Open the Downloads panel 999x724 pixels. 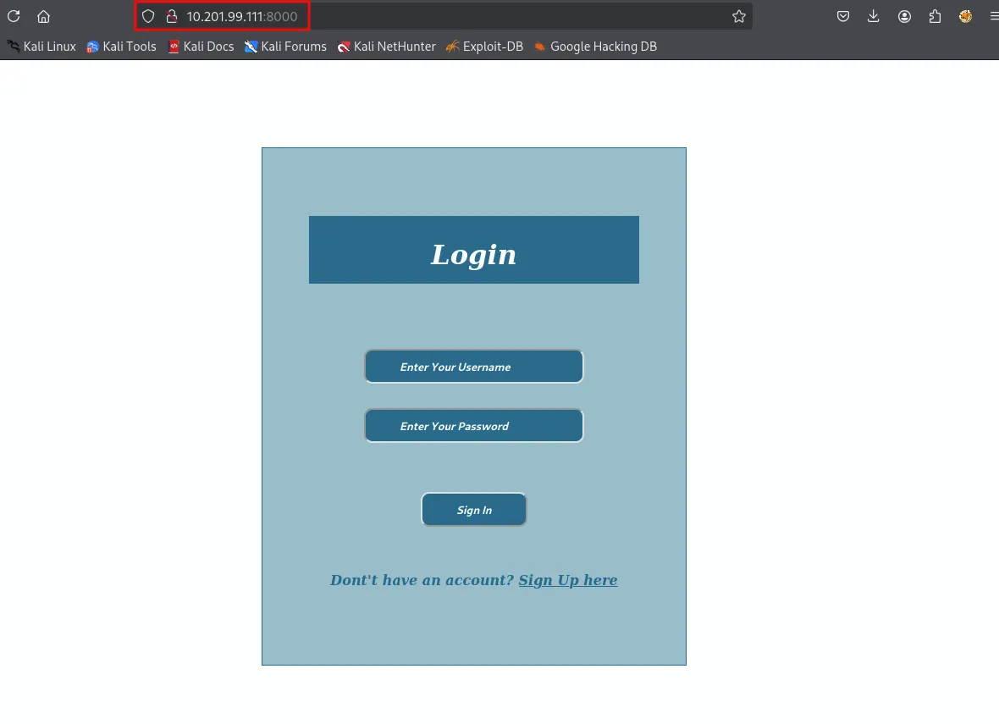874,17
